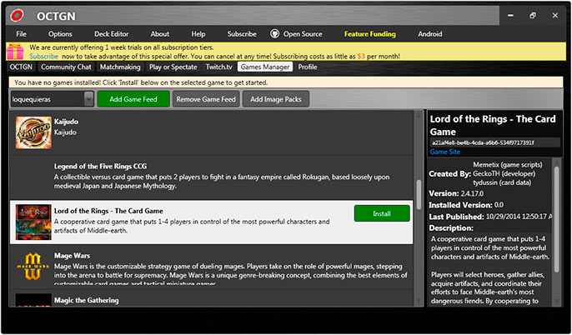
Task: Select the Games Manager tab
Action: 265,67
